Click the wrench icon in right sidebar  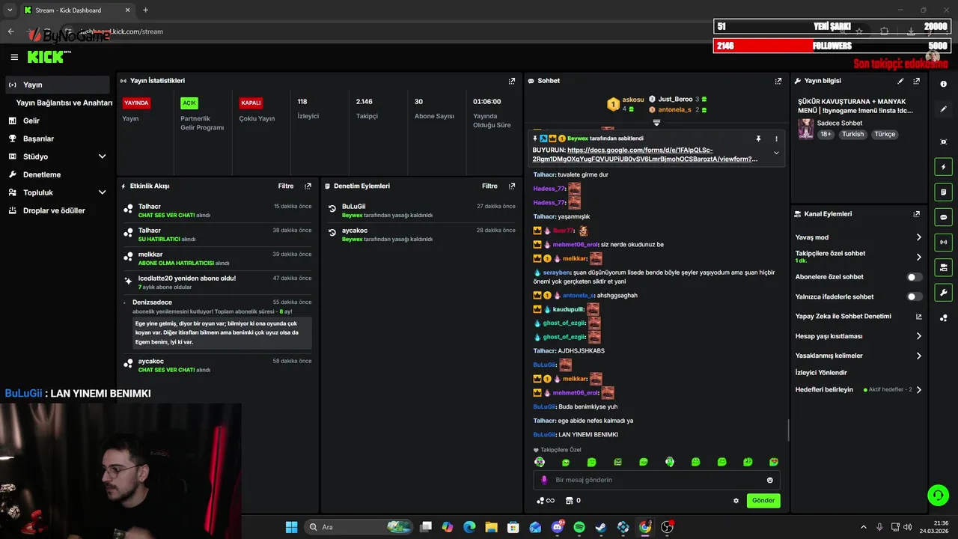tap(944, 293)
